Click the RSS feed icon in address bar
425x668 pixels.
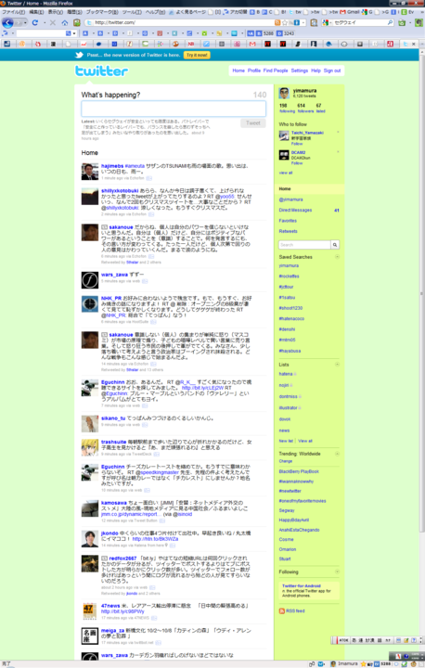[277, 22]
